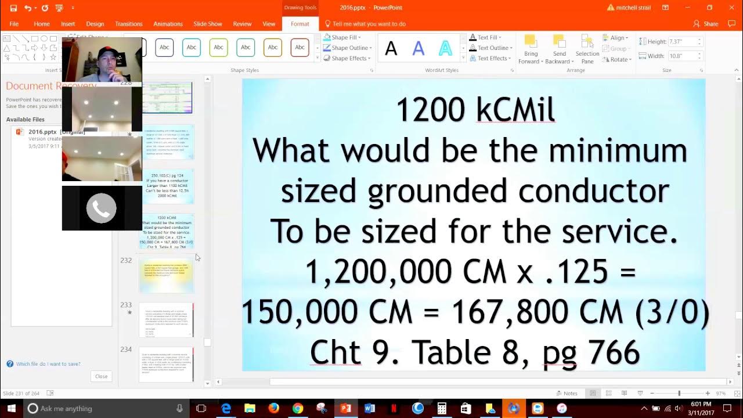Switch to the Home tab

click(42, 24)
